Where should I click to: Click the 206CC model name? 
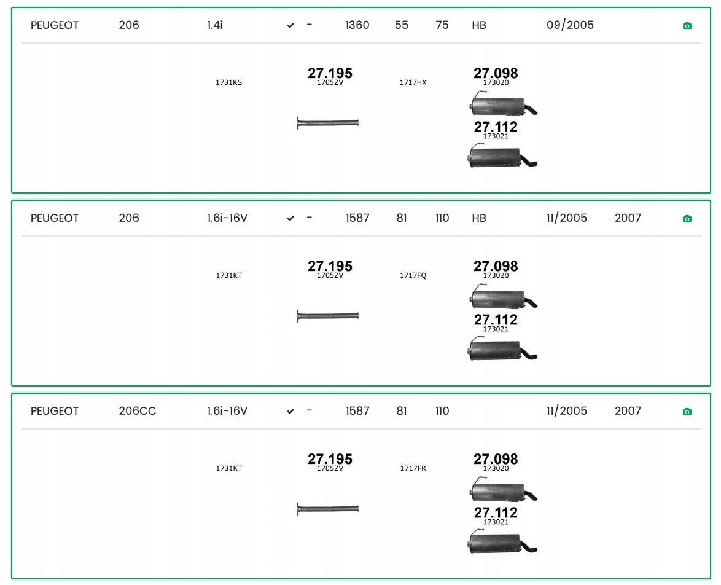point(137,411)
